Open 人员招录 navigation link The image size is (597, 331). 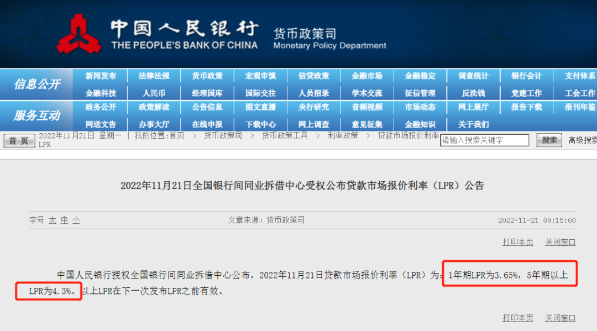[314, 93]
